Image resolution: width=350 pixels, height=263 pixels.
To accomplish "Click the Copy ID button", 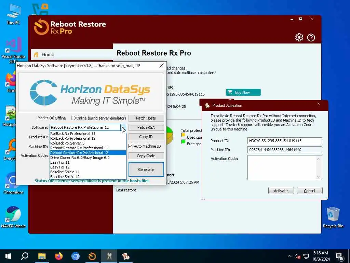I will tap(146, 137).
